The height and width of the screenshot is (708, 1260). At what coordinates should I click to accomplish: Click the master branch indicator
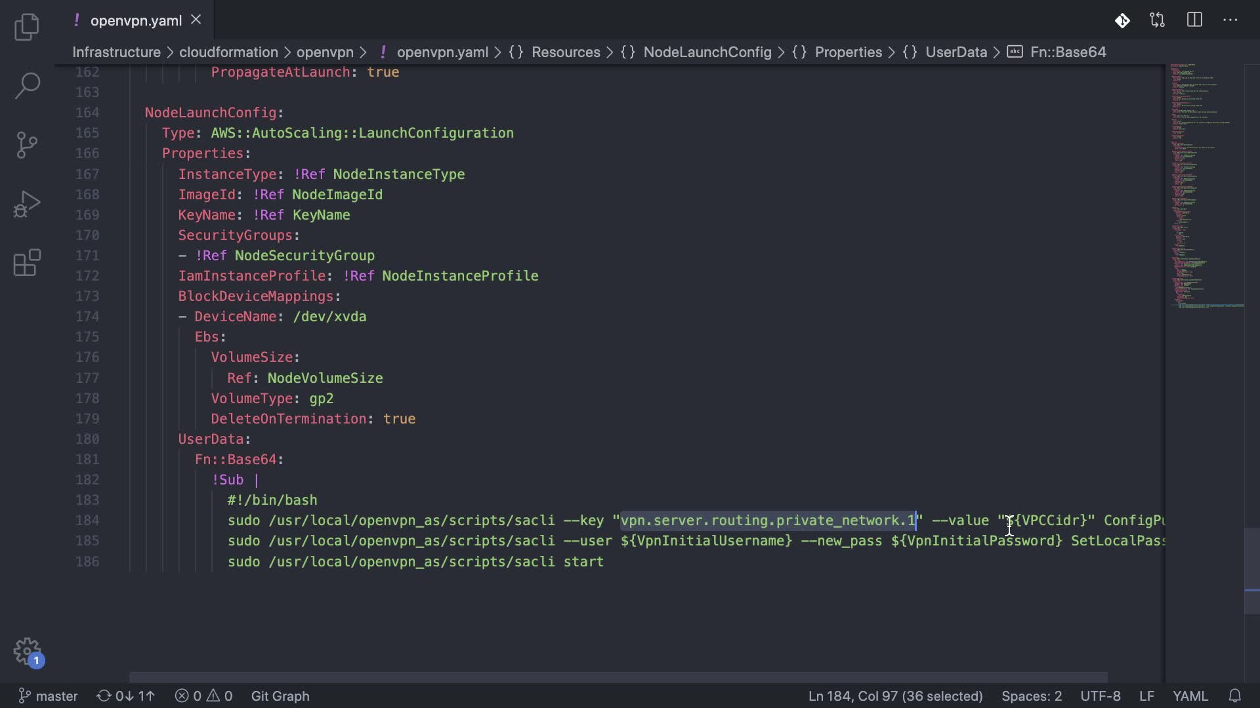click(x=48, y=696)
